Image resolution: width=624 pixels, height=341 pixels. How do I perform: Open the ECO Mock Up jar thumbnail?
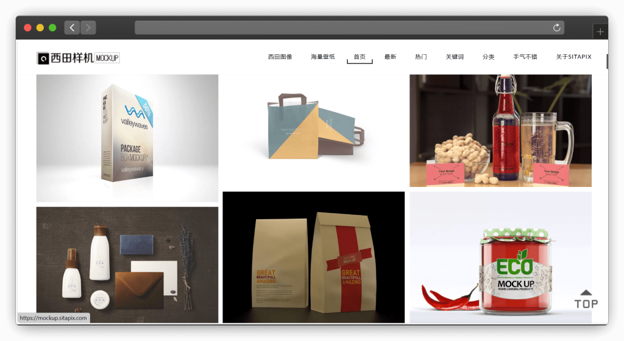pos(500,258)
